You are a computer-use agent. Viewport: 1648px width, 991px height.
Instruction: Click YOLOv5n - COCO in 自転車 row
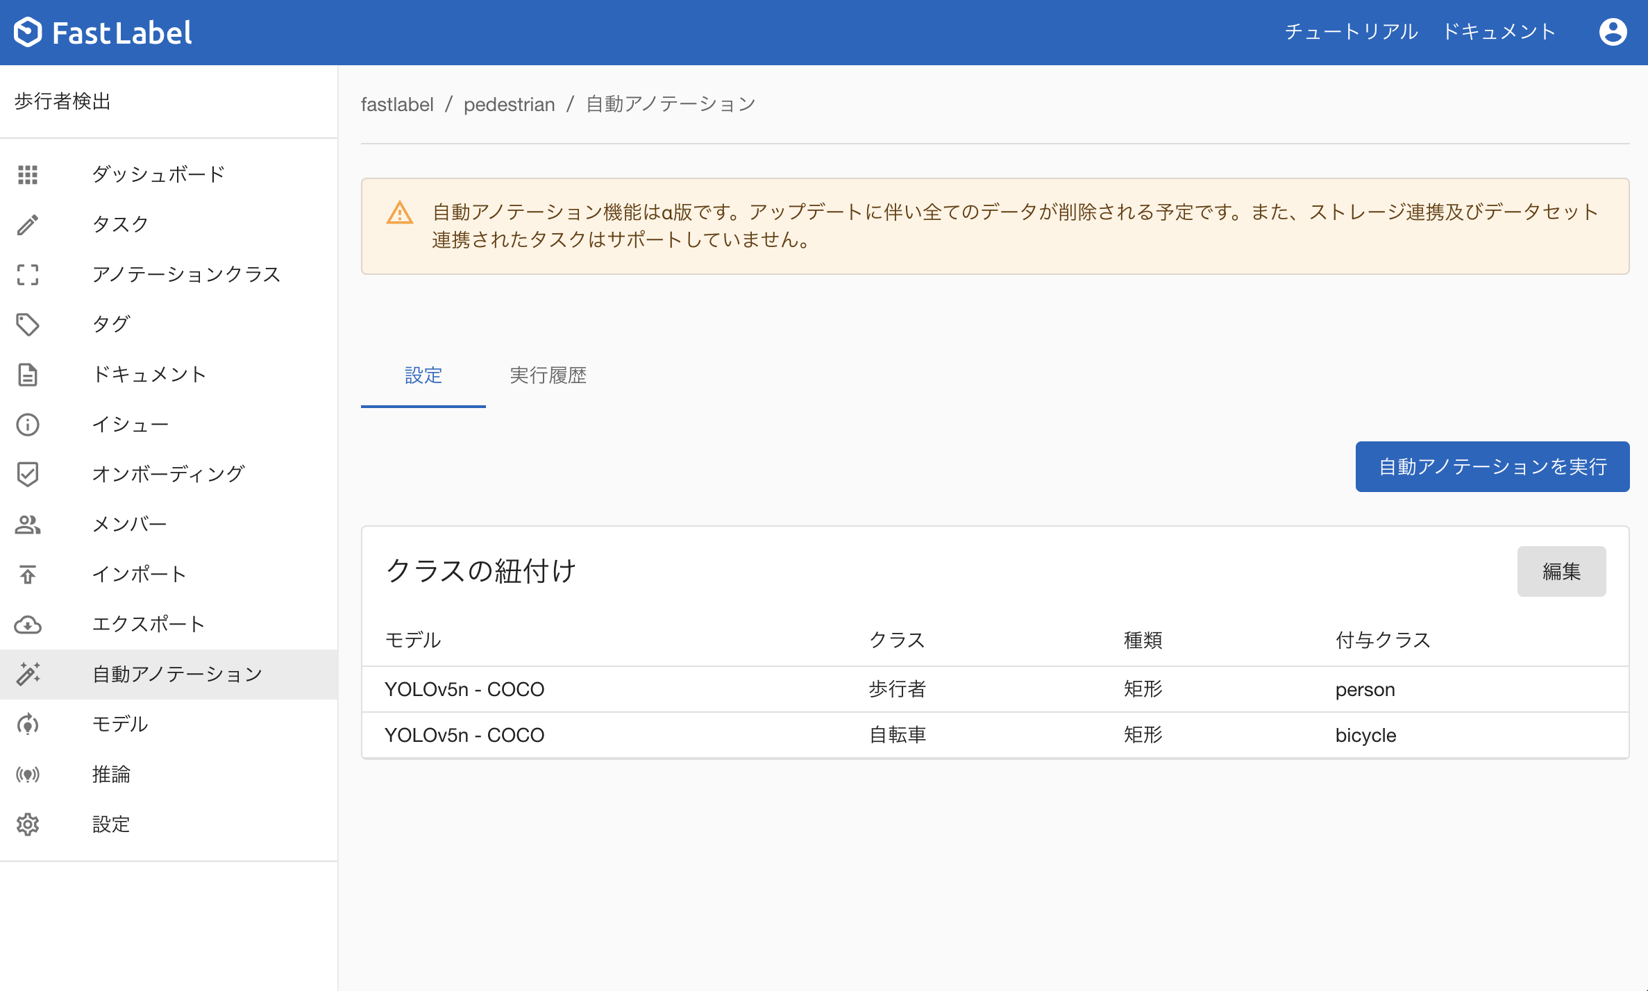click(464, 735)
